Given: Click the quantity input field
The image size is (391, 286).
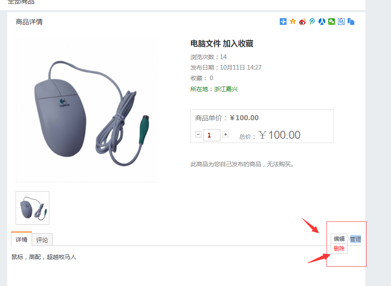Looking at the screenshot, I should click(212, 135).
